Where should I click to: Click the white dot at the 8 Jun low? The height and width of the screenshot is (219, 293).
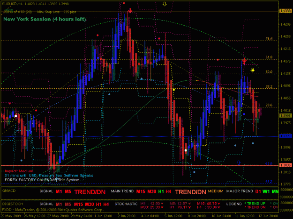click(186, 150)
